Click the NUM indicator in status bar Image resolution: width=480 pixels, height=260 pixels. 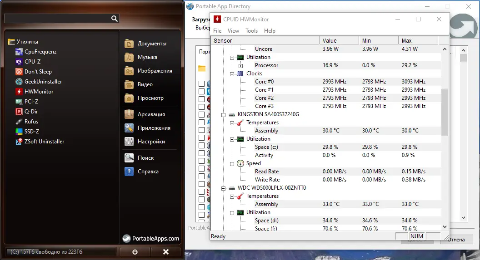[x=417, y=236]
